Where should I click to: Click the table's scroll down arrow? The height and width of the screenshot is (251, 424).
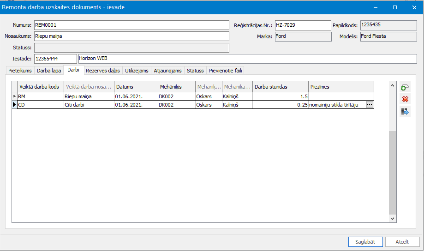coord(392,219)
